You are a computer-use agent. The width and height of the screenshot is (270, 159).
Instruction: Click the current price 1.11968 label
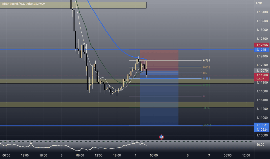(262, 75)
